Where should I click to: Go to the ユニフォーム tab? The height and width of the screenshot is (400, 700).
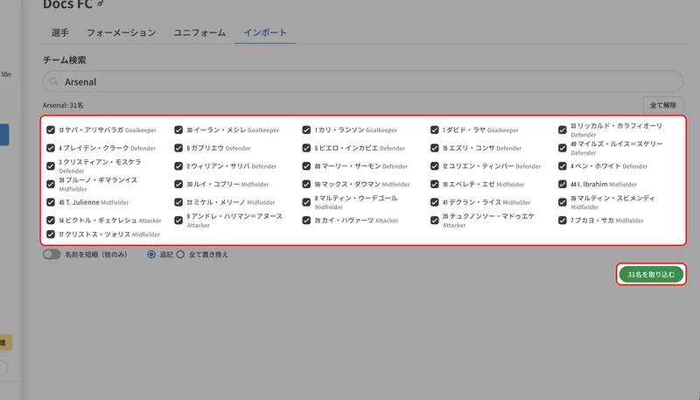pyautogui.click(x=199, y=32)
